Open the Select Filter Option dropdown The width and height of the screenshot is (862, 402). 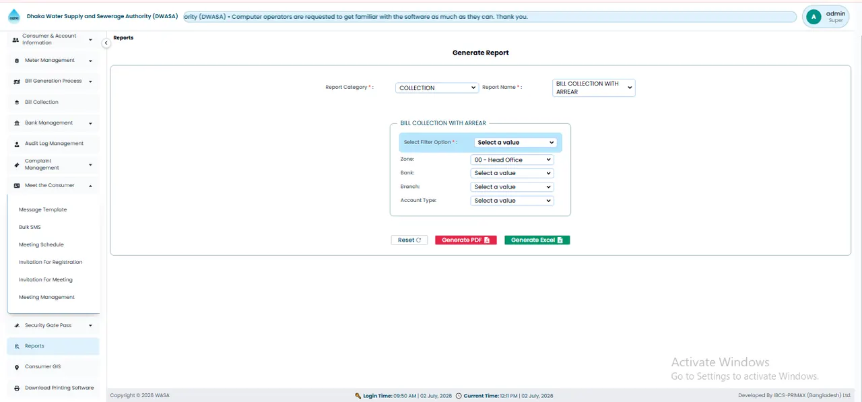516,143
